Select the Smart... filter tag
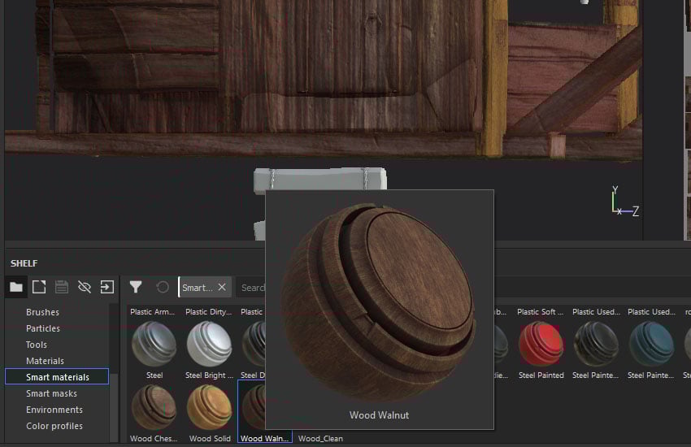 click(x=198, y=288)
